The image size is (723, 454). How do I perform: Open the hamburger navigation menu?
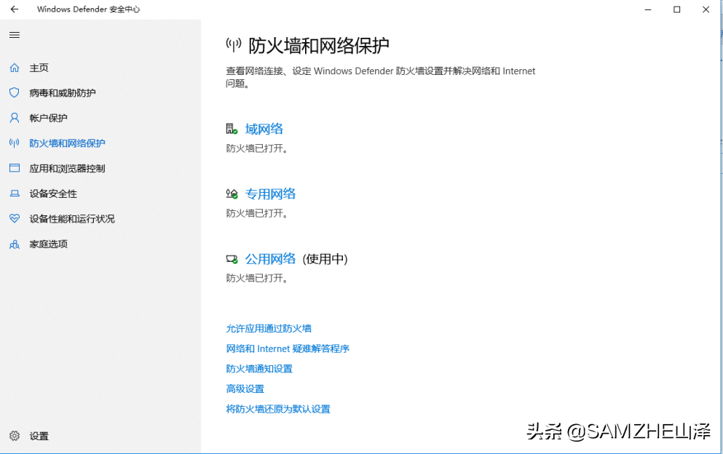pyautogui.click(x=15, y=35)
